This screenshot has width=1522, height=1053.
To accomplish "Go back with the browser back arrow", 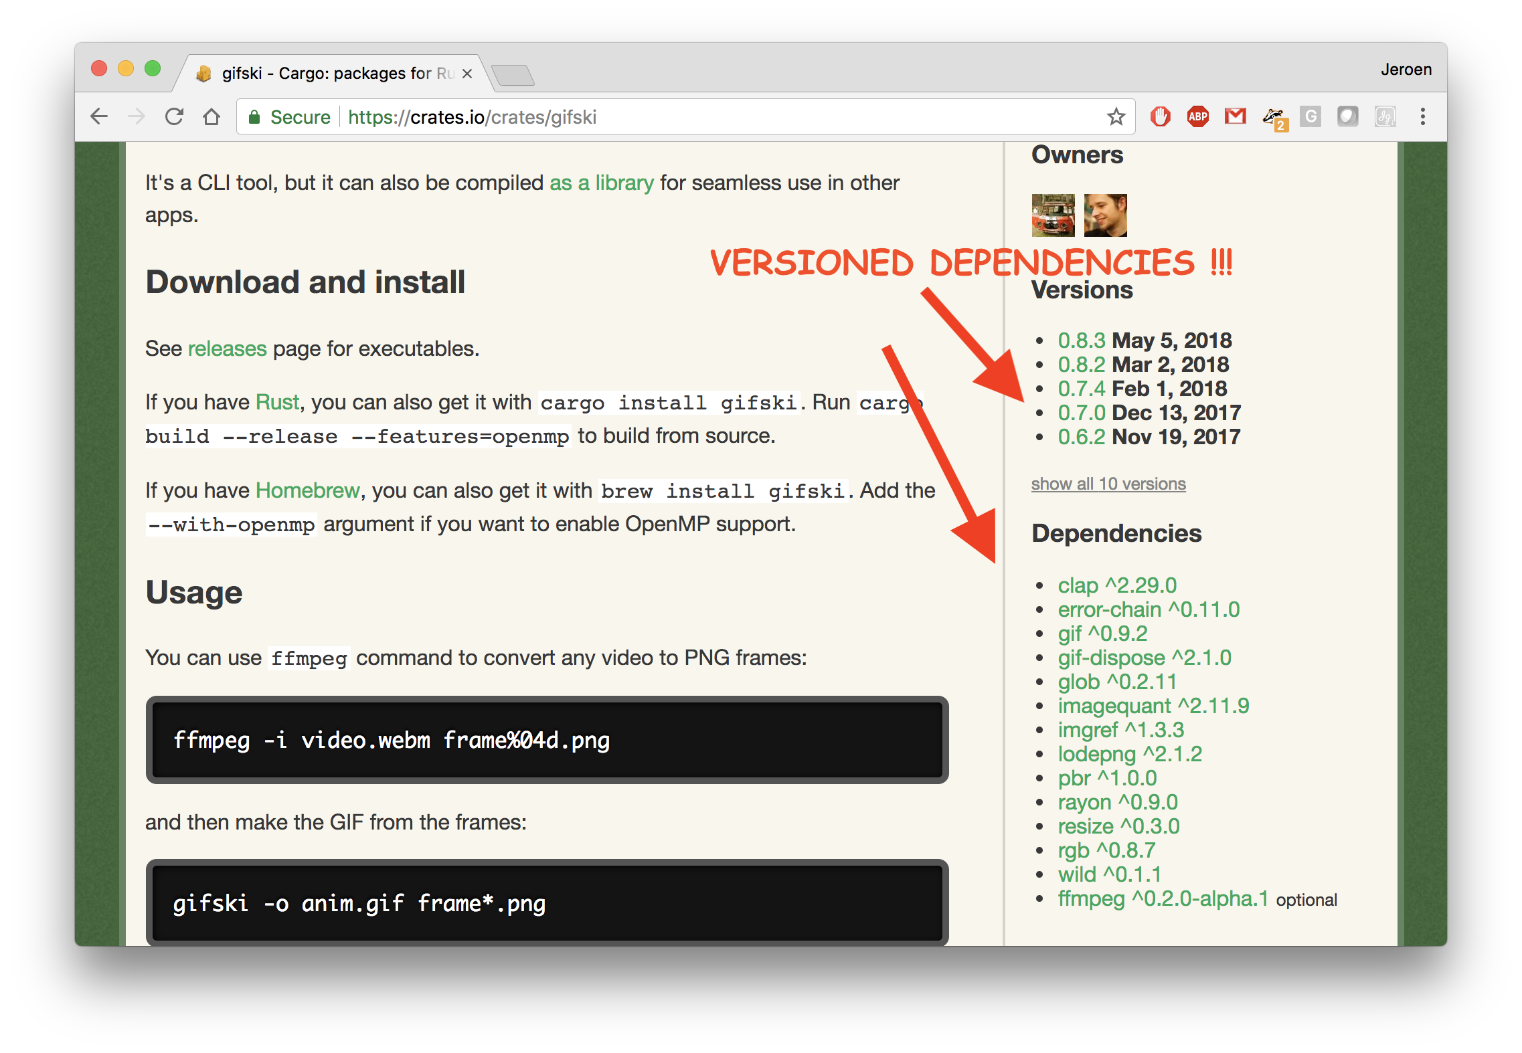I will [x=99, y=117].
